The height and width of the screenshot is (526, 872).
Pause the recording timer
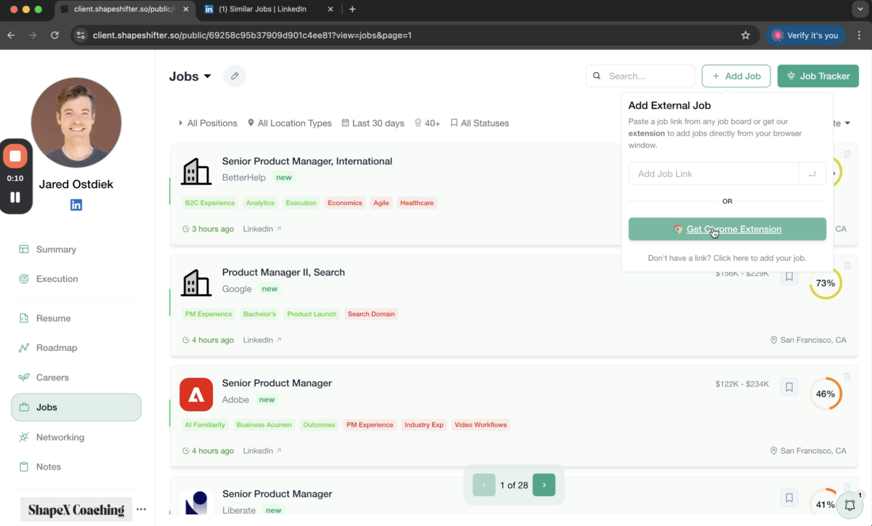[x=15, y=197]
